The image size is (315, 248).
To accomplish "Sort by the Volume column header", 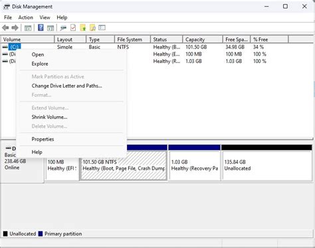I will 28,40.
